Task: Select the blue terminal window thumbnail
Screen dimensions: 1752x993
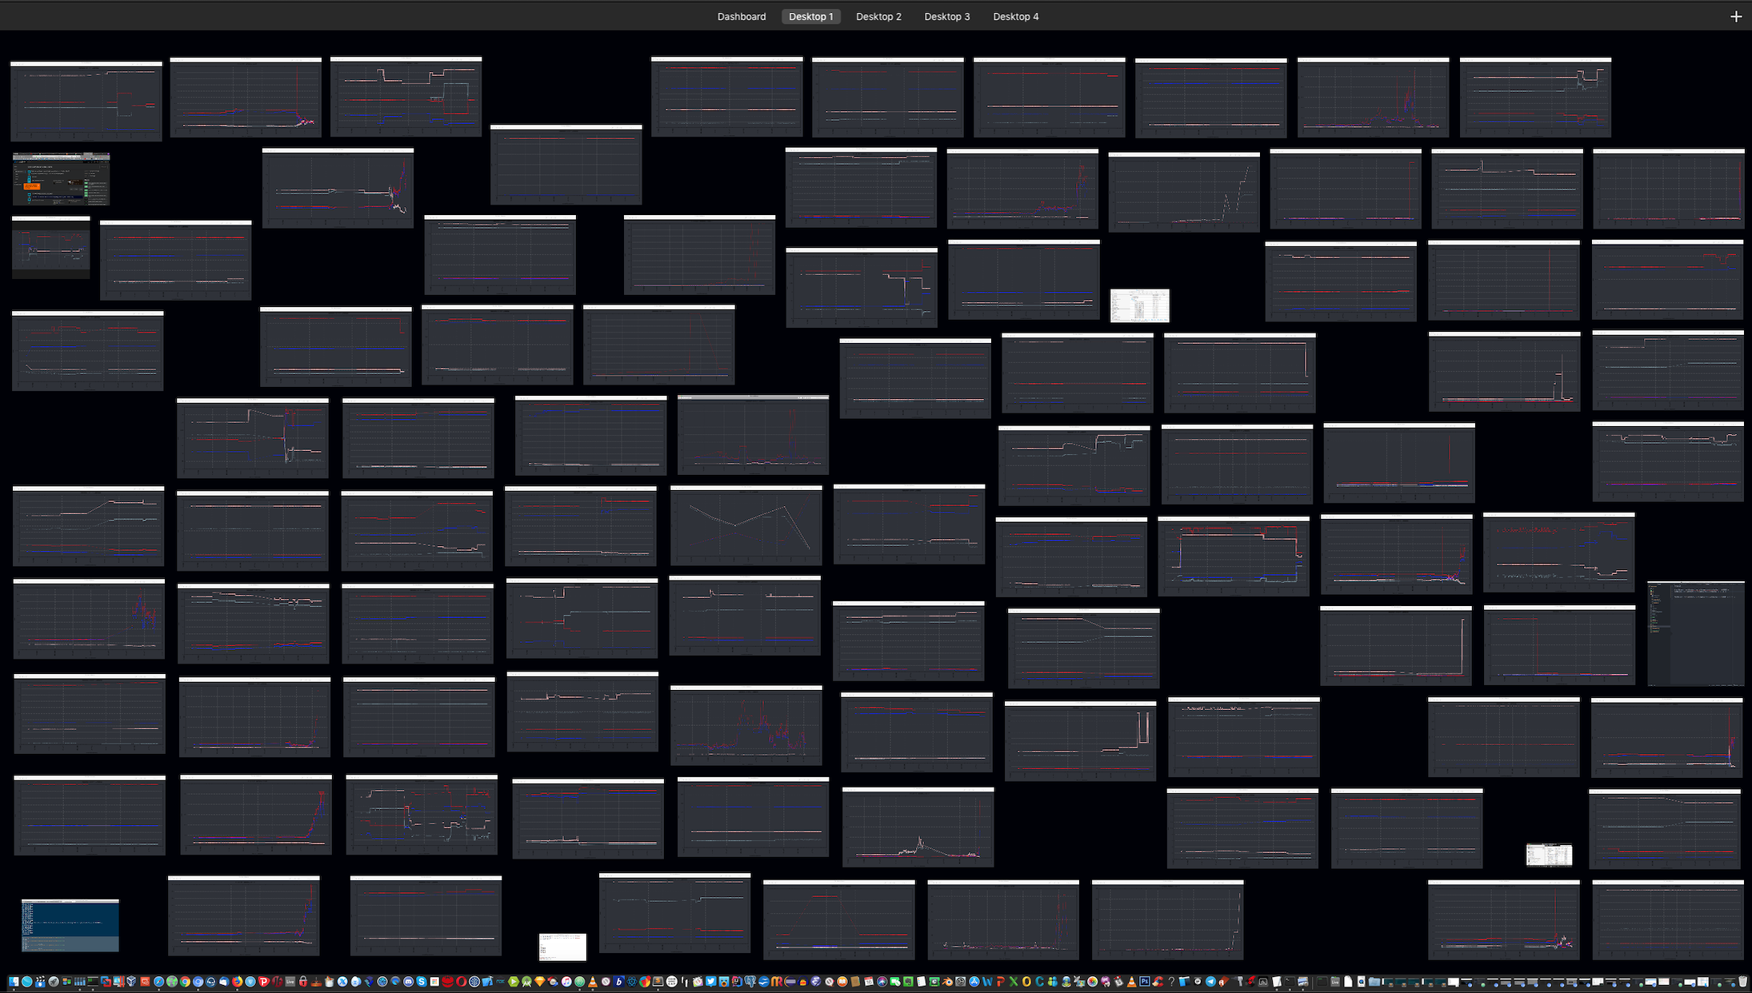Action: tap(70, 925)
